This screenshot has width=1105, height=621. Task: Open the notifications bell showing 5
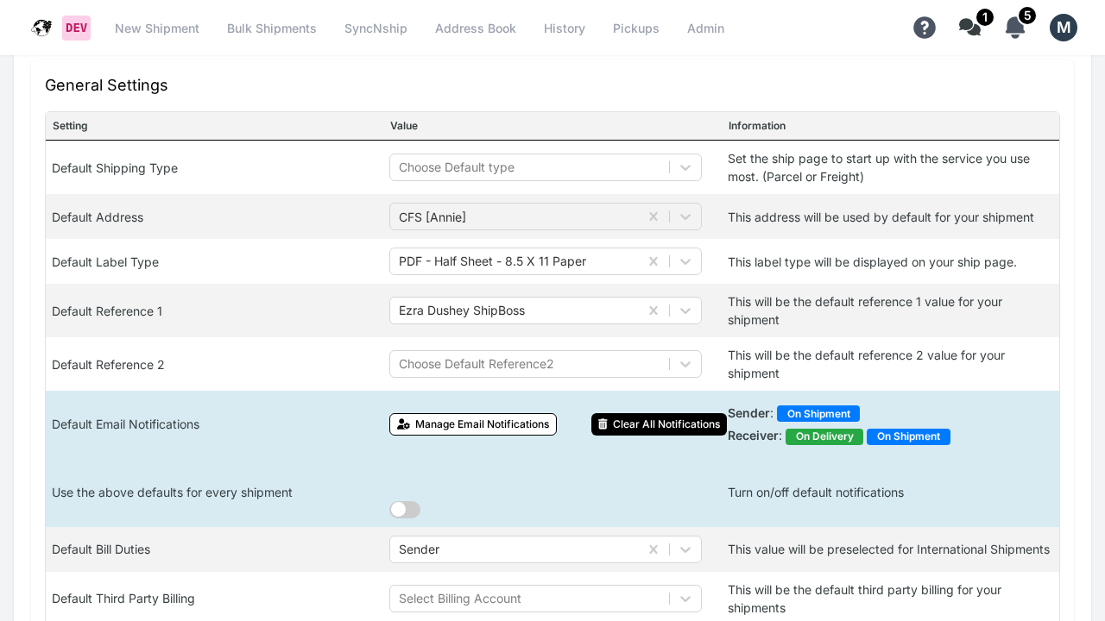(1014, 28)
